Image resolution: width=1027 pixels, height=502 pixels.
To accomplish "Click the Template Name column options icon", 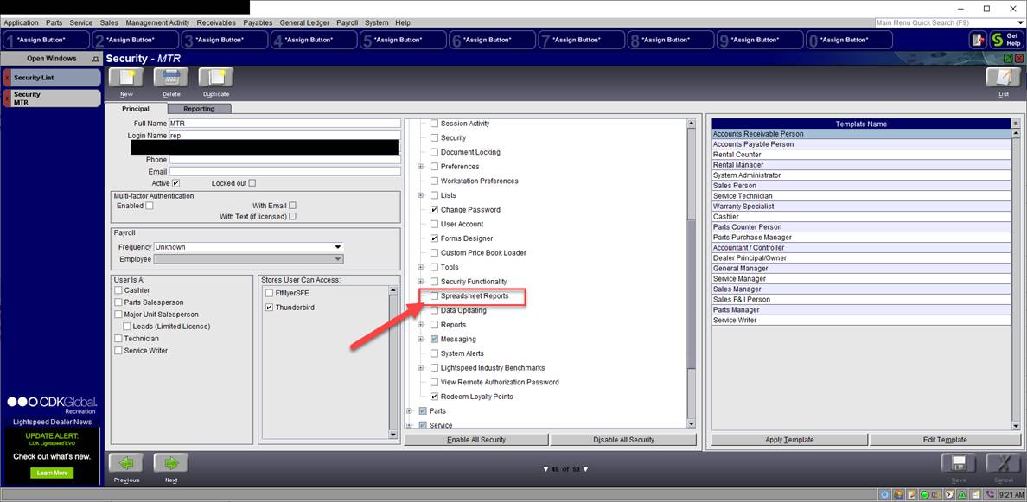I will pyautogui.click(x=1016, y=124).
